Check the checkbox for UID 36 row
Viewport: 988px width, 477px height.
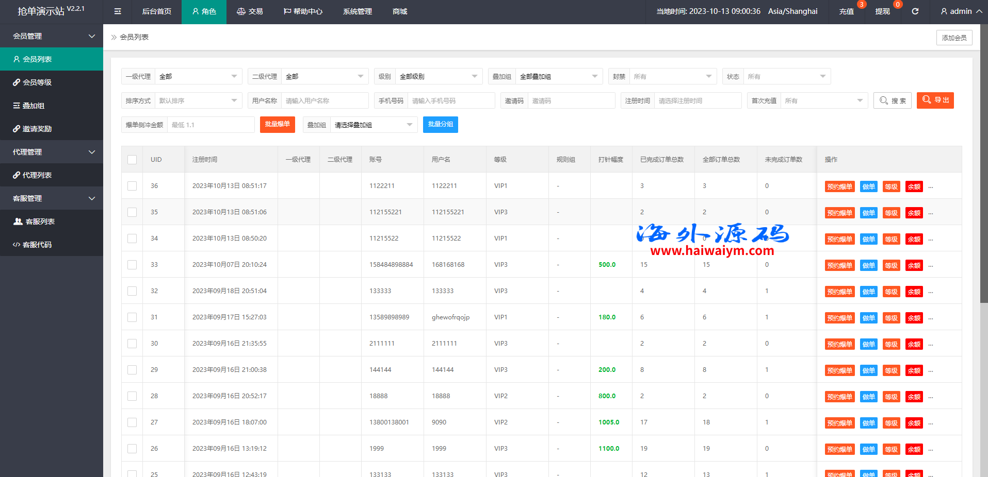click(x=132, y=186)
